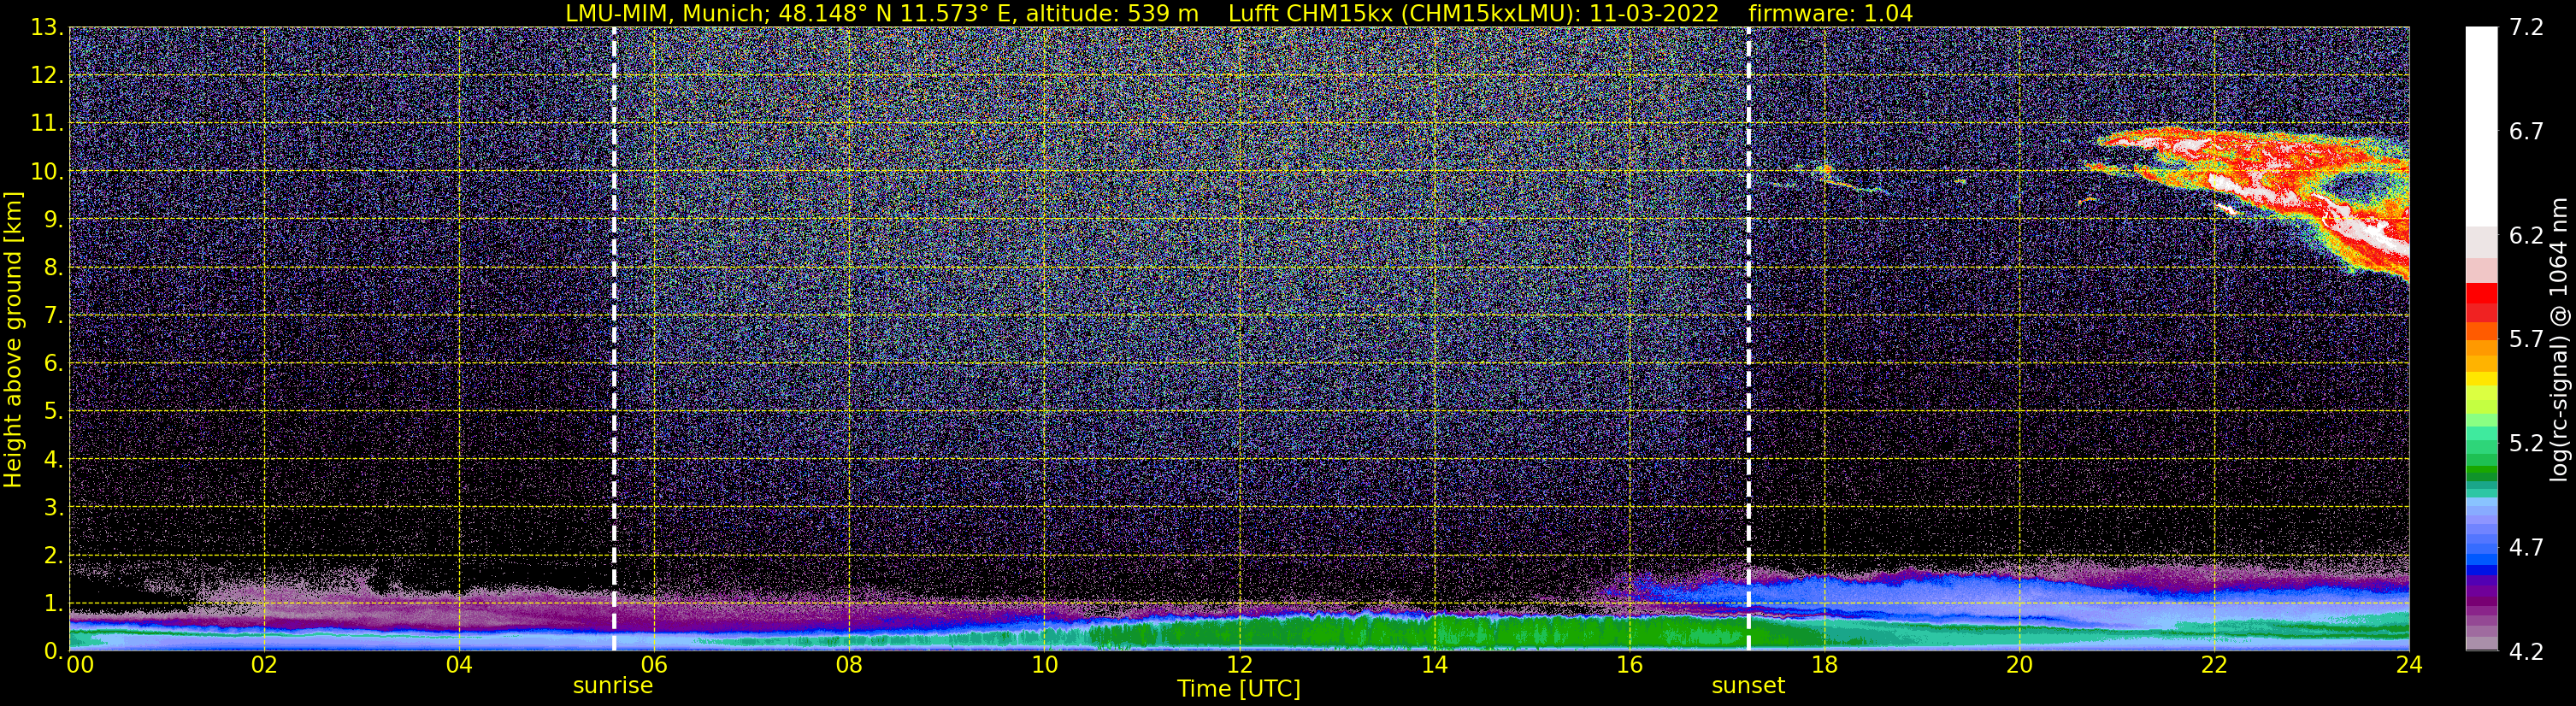Image resolution: width=2576 pixels, height=706 pixels.
Task: Click the "0." height axis tick label
Action: pos(53,651)
